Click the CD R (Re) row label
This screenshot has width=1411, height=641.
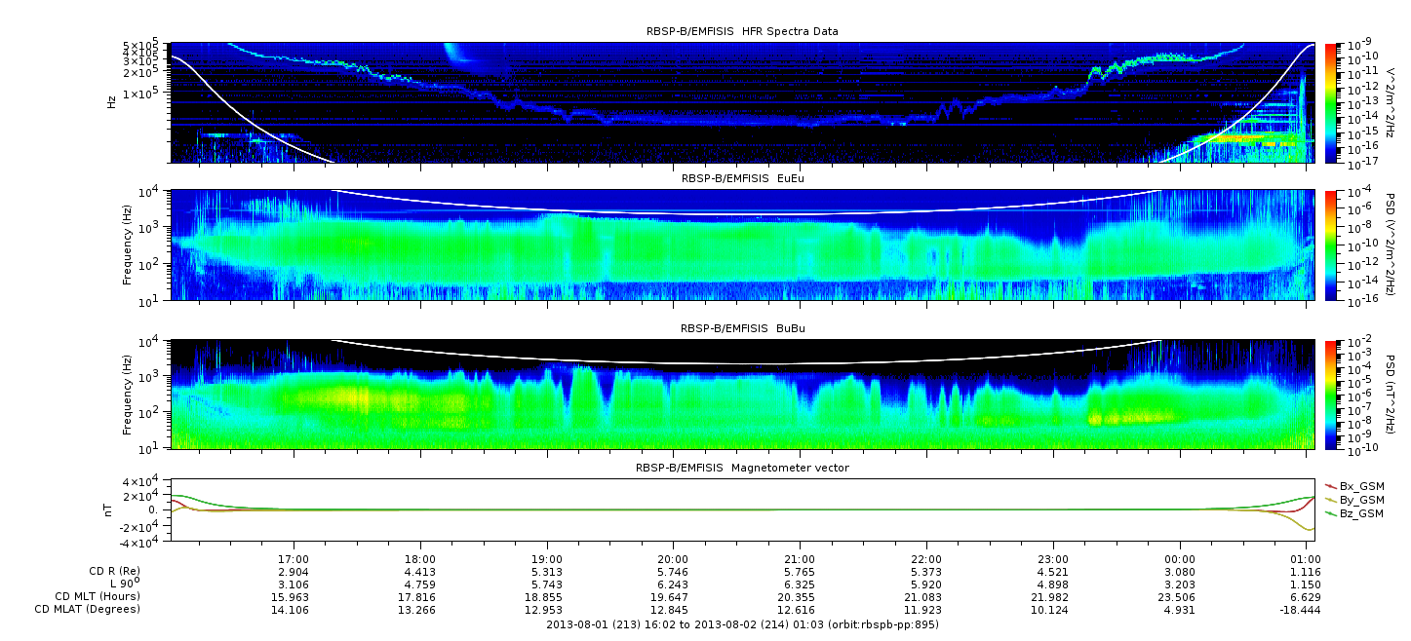tap(107, 571)
